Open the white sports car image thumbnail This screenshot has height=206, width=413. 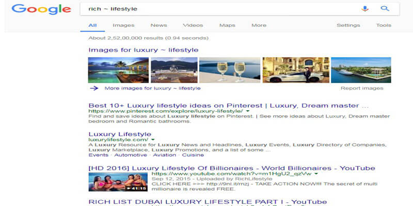click(x=294, y=70)
